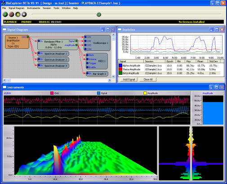Select the Spectrum Analyzer 2 node
227x184 pixels.
53,60
